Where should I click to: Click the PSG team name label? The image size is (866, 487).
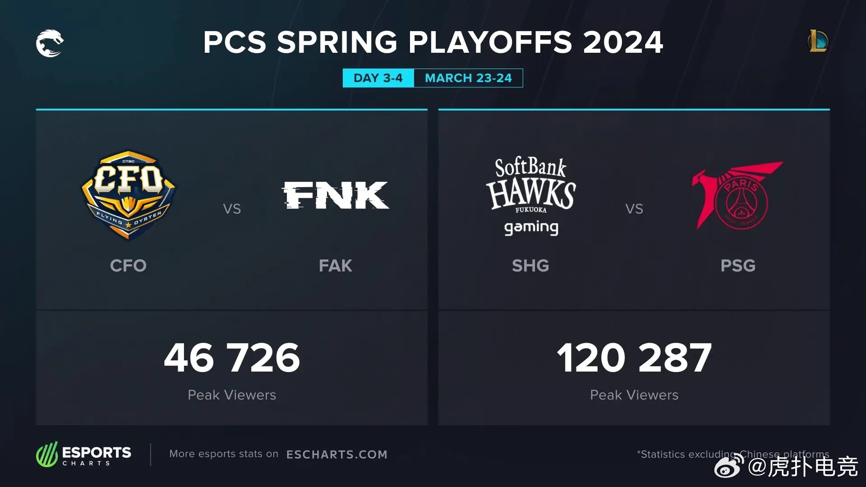(738, 266)
